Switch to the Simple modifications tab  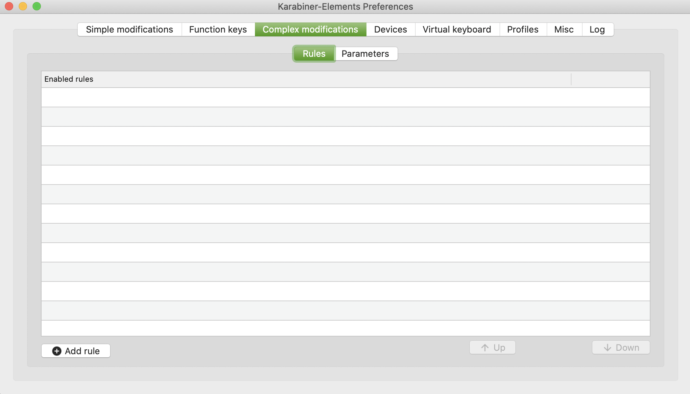click(130, 29)
